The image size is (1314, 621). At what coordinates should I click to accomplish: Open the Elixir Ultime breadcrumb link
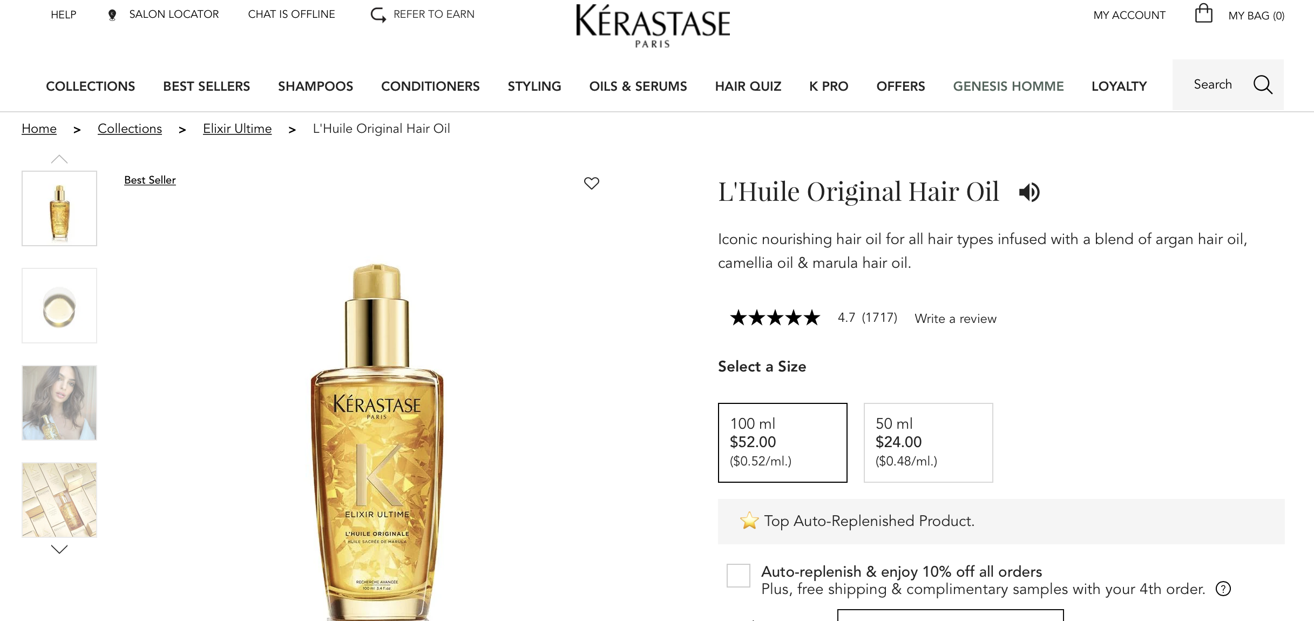237,129
